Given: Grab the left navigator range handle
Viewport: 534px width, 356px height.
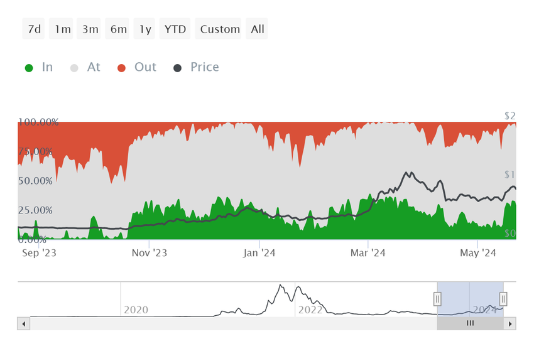Looking at the screenshot, I should [437, 299].
